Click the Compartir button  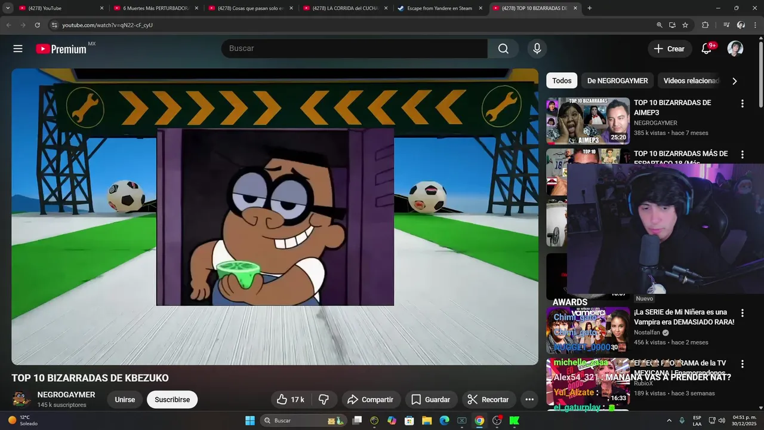(371, 400)
